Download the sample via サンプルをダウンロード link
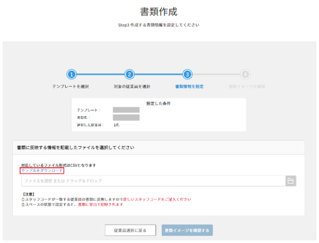The height and width of the screenshot is (243, 319). point(42,171)
